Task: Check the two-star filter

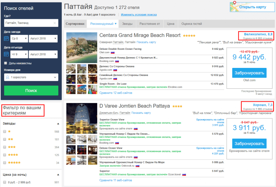Action: (5, 139)
